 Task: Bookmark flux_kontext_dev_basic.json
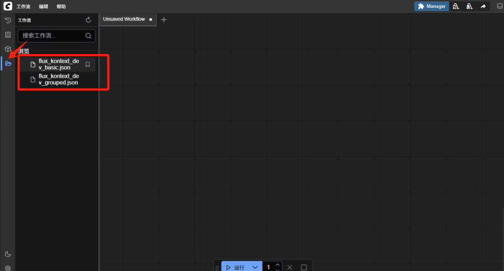[x=87, y=64]
